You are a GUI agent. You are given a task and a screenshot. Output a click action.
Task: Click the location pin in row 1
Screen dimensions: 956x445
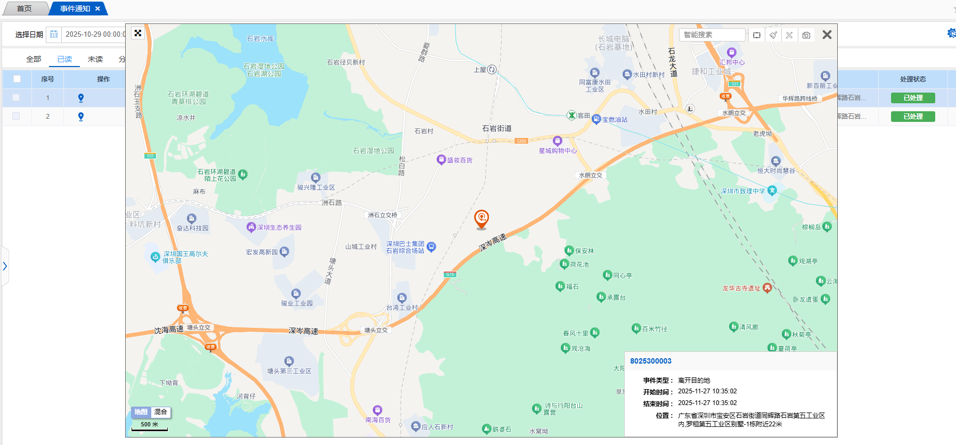click(x=81, y=98)
